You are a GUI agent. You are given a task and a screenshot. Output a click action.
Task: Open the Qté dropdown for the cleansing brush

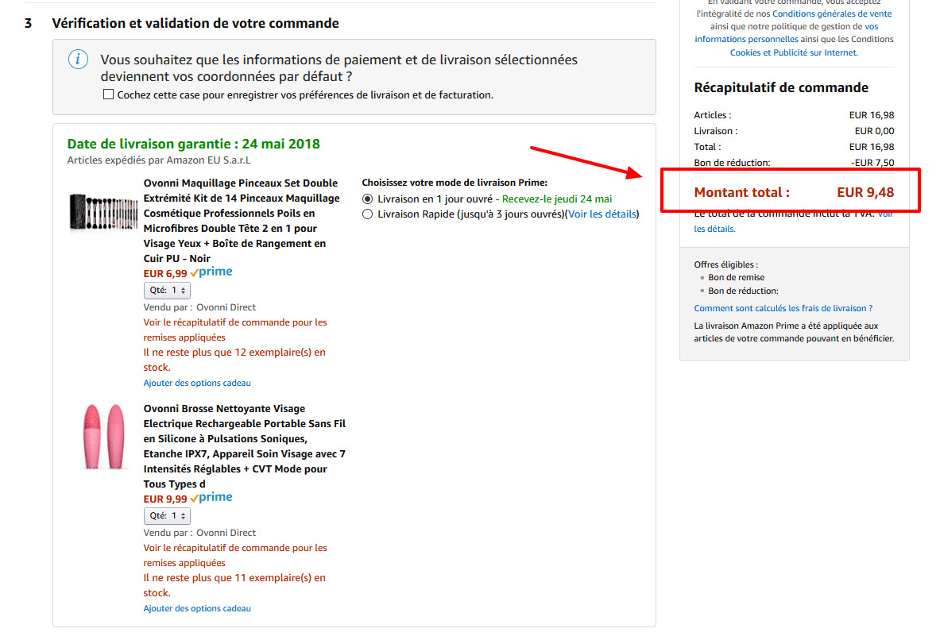point(167,515)
